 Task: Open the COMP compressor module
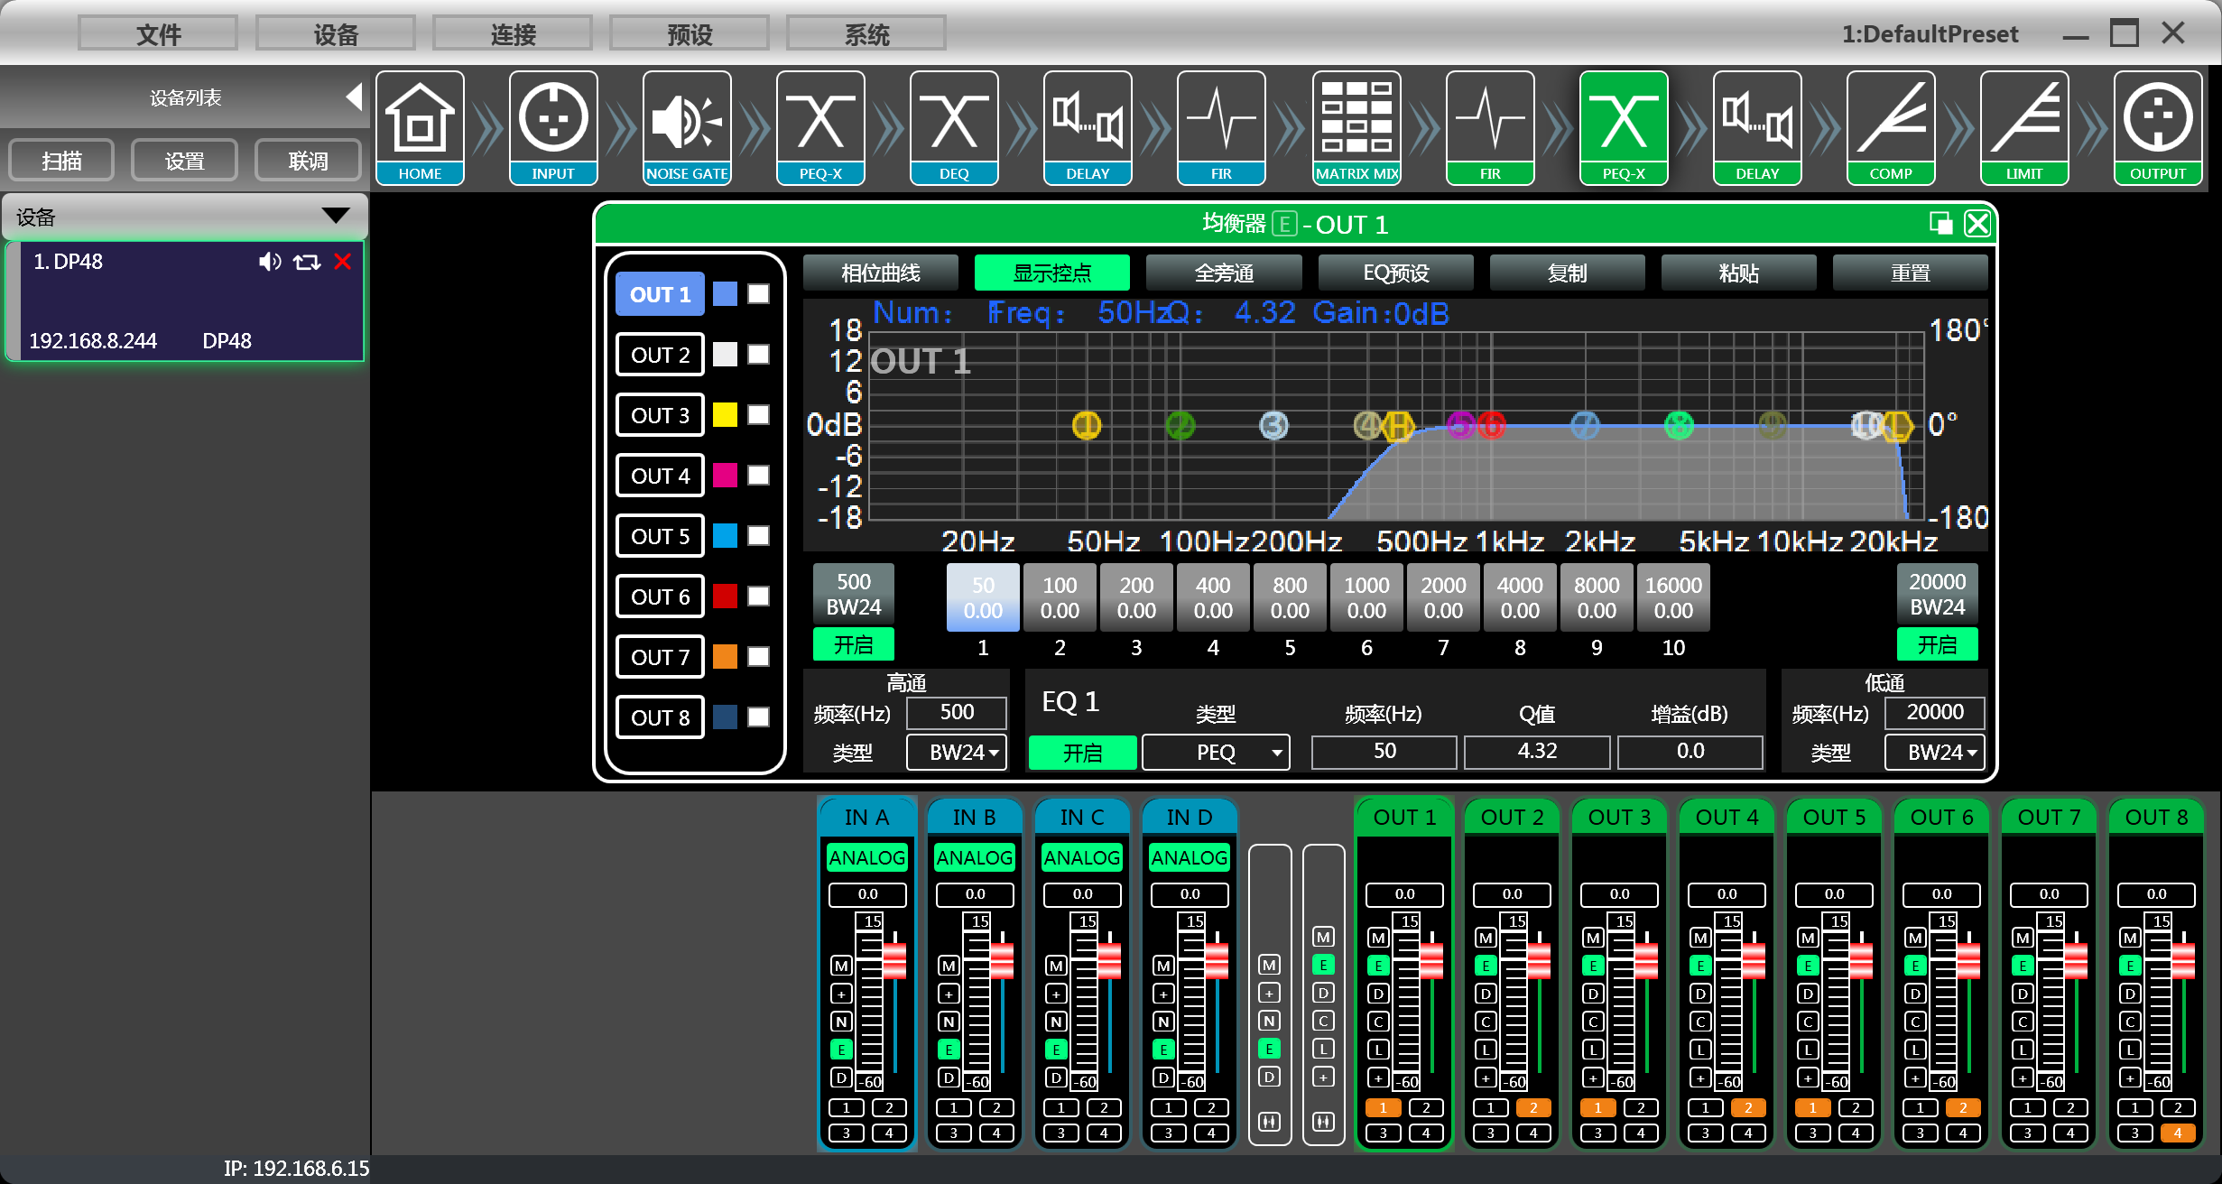[x=1891, y=128]
